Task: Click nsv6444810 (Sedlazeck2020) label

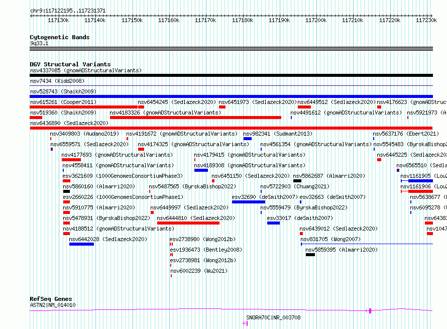Action: point(196,218)
